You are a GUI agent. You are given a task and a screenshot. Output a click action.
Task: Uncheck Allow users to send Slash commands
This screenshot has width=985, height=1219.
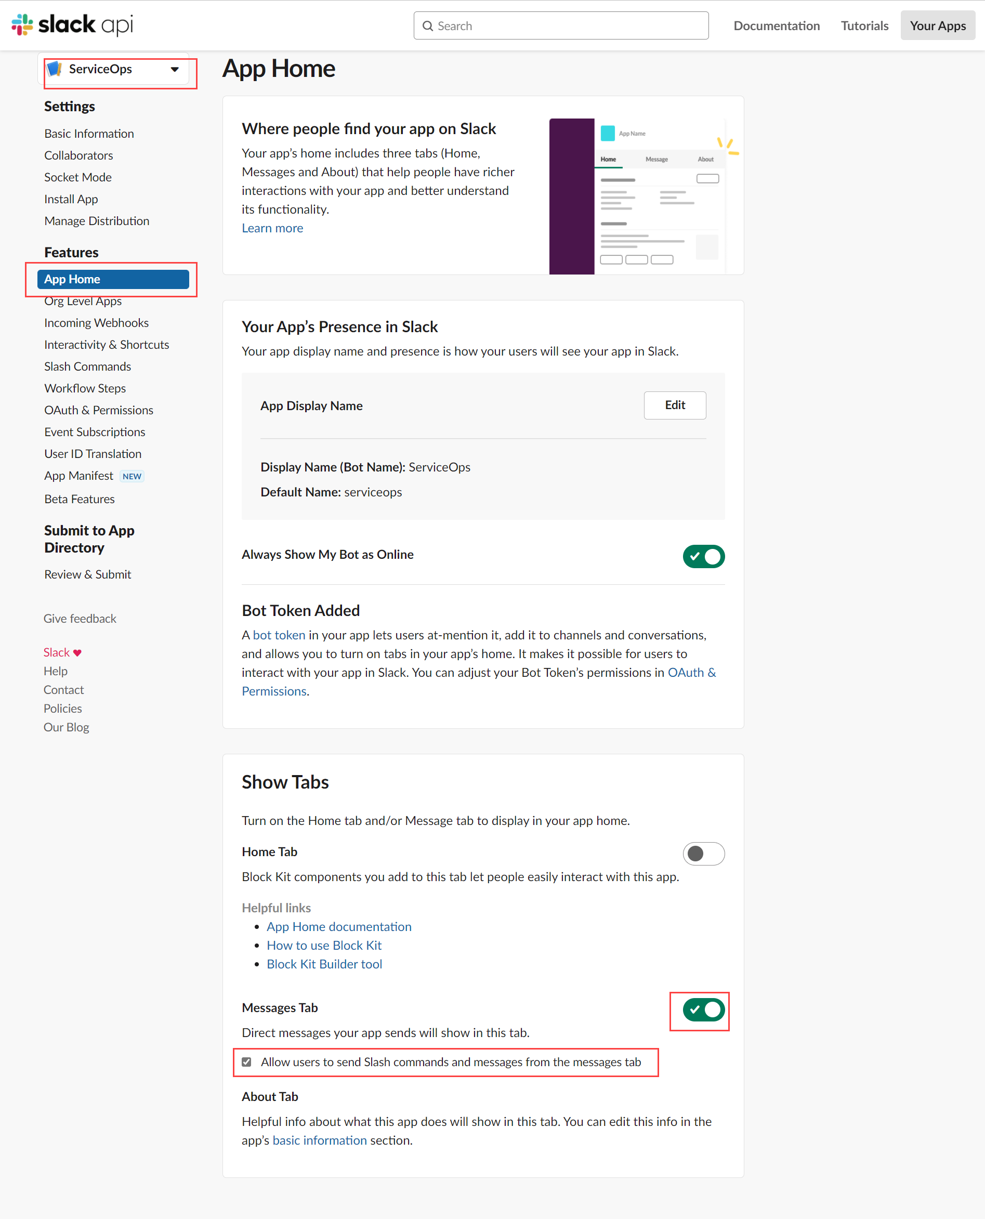(246, 1062)
